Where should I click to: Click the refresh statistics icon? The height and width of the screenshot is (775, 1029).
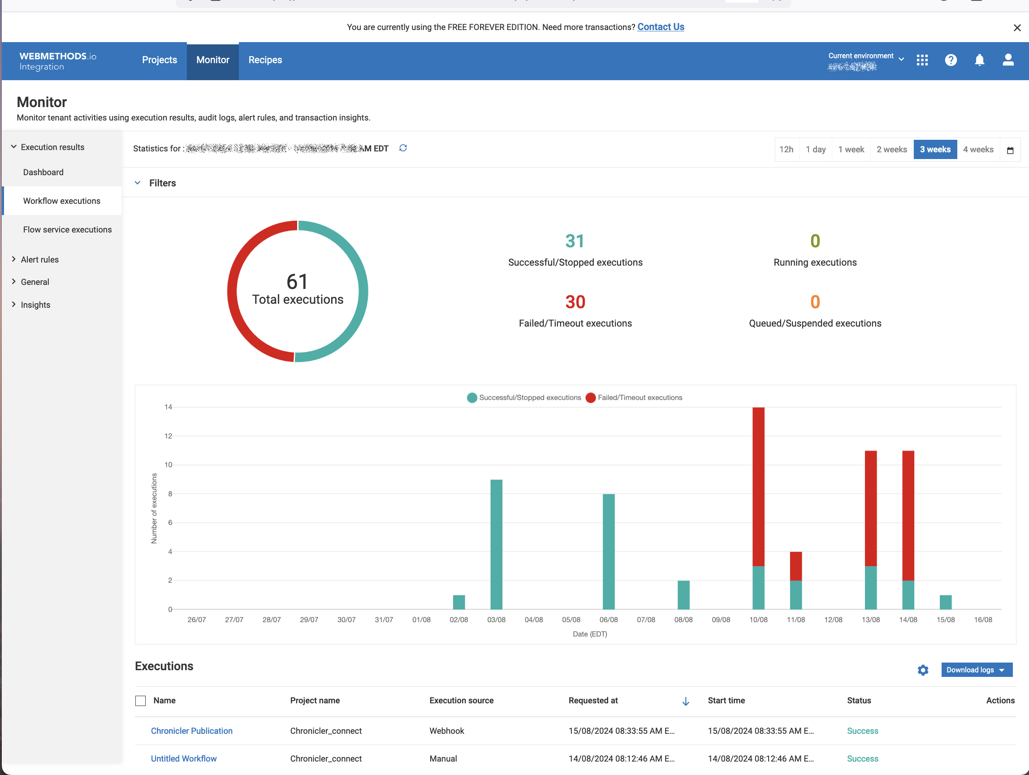tap(403, 148)
